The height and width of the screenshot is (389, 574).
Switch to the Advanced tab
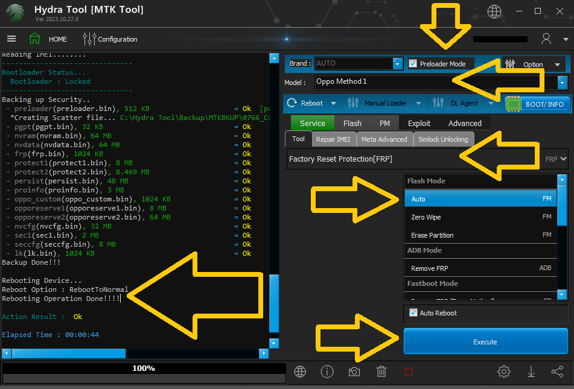click(465, 123)
